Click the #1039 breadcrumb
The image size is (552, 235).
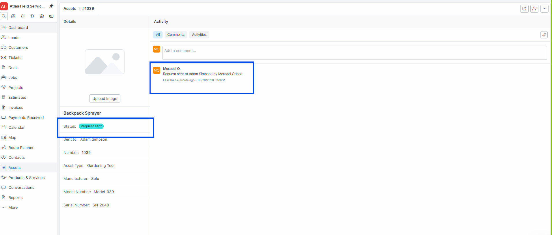(88, 8)
